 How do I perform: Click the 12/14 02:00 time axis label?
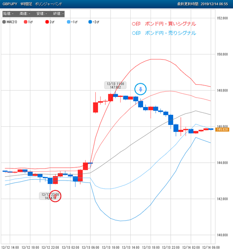(191, 247)
